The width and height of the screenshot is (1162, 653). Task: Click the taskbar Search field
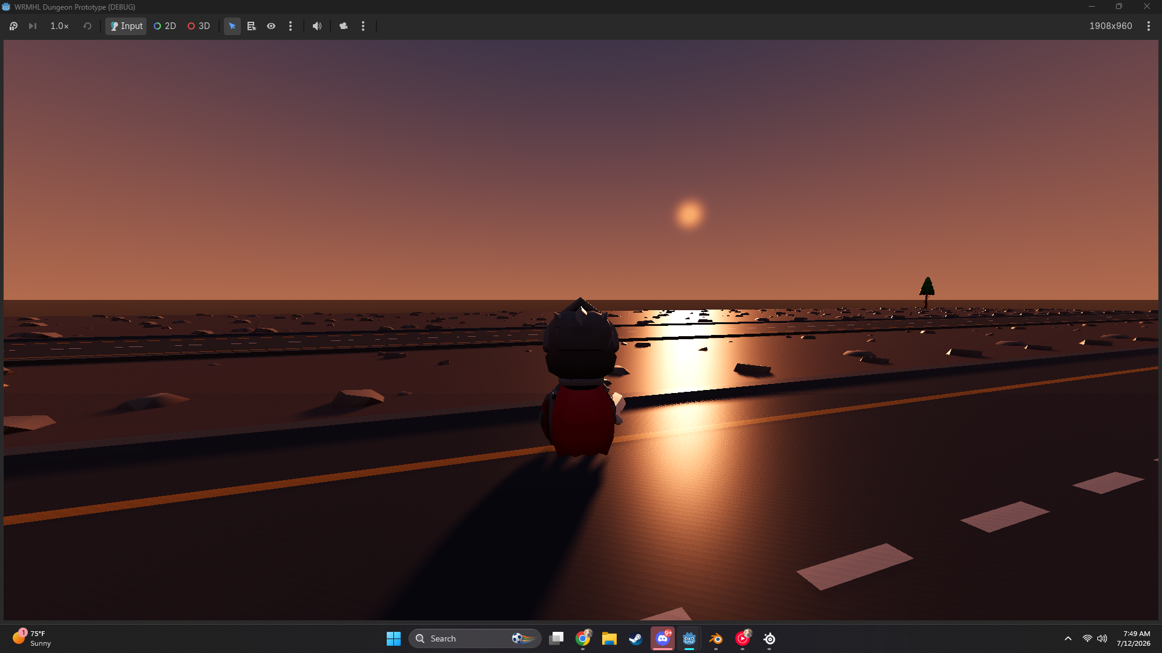coord(475,638)
